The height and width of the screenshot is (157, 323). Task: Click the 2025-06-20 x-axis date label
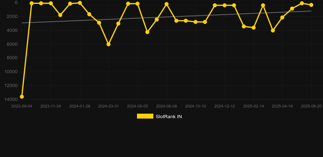point(311,106)
